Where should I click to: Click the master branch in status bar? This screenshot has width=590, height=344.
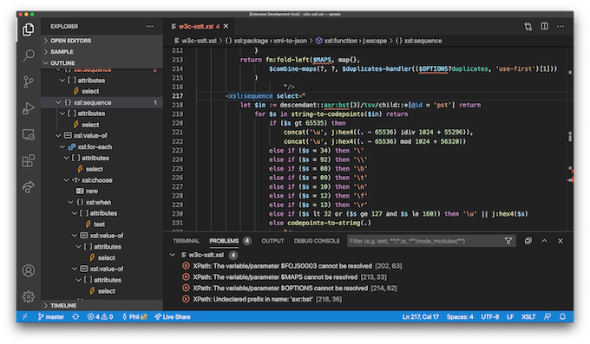pyautogui.click(x=51, y=317)
